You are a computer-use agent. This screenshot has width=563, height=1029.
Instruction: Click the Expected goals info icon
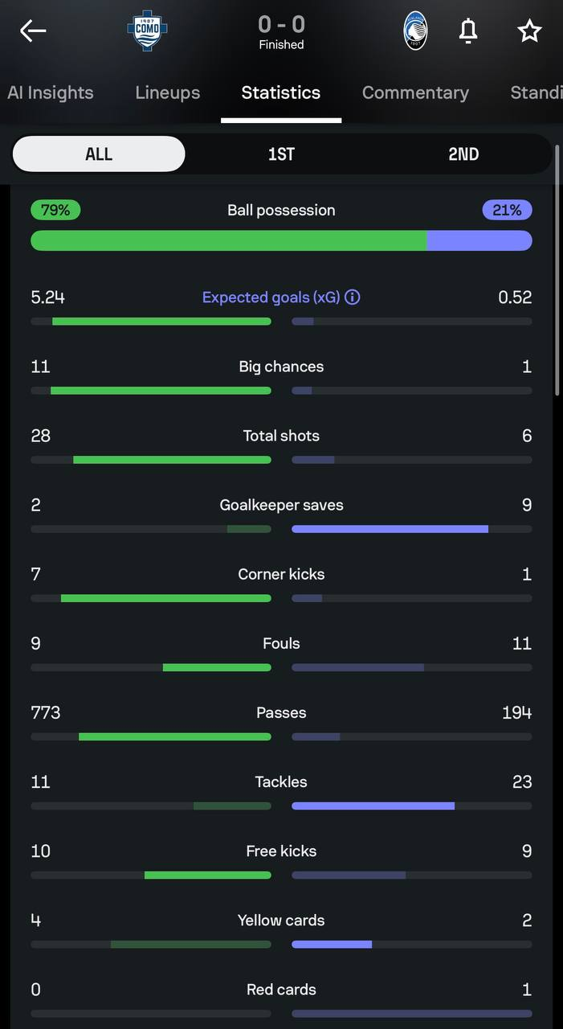tap(353, 297)
